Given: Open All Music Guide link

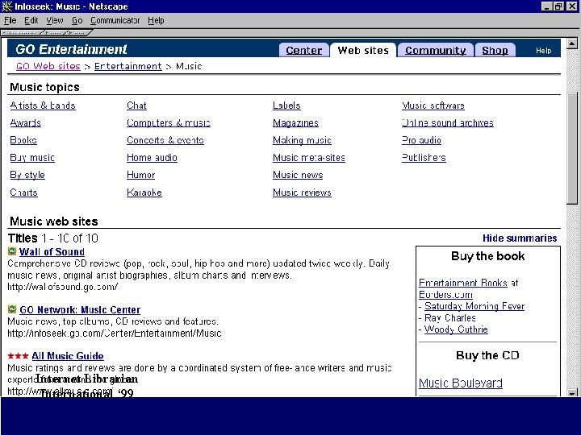Looking at the screenshot, I should (68, 356).
